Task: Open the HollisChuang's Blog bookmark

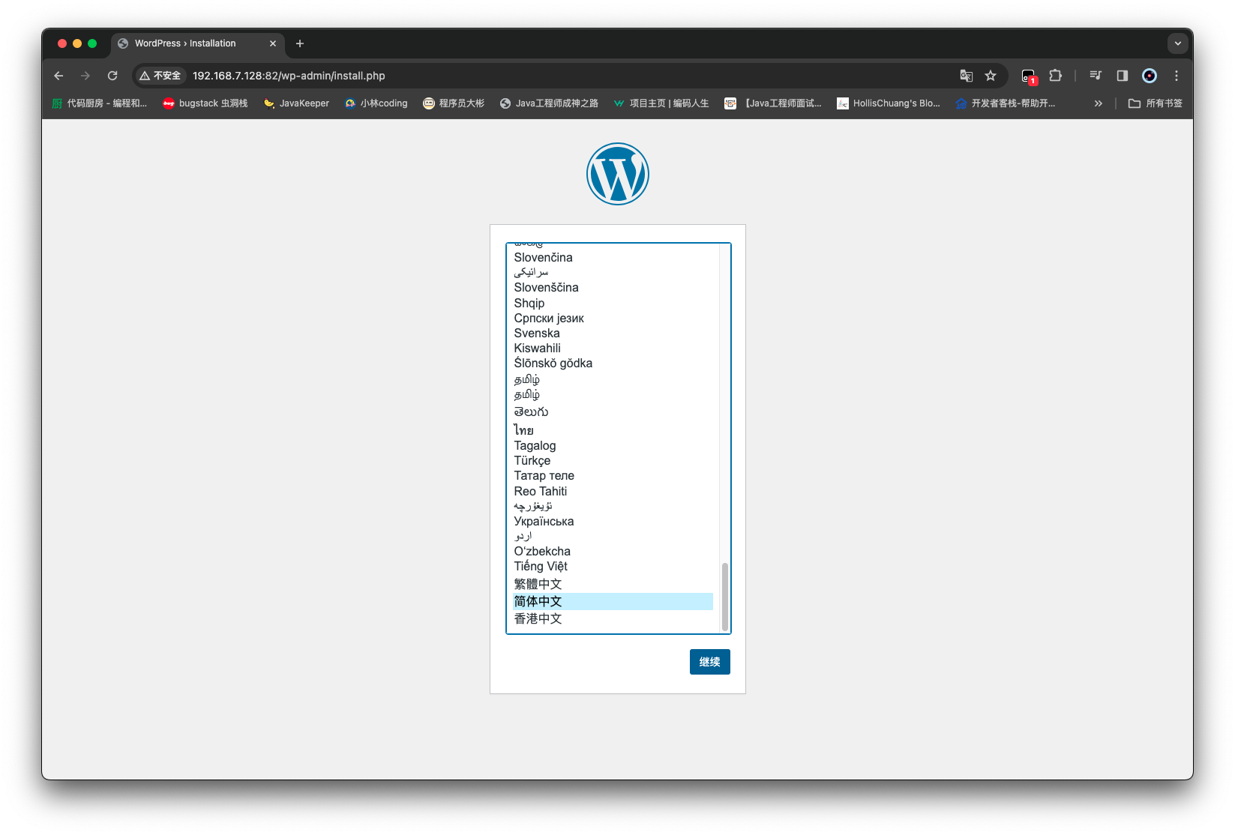Action: click(x=889, y=103)
